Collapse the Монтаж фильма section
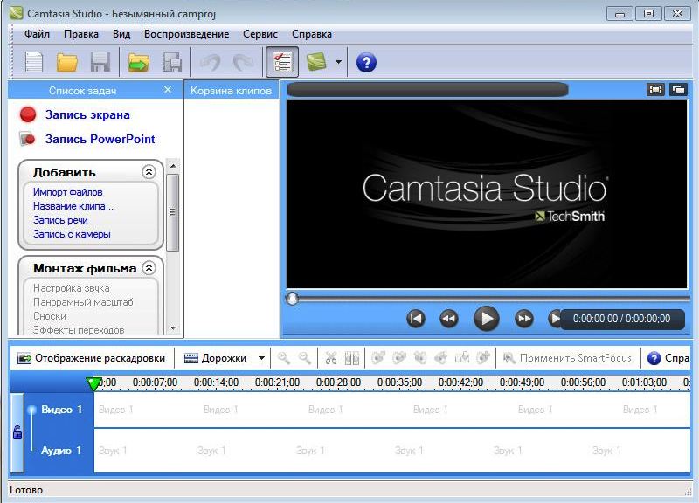This screenshot has width=699, height=503. tap(149, 268)
